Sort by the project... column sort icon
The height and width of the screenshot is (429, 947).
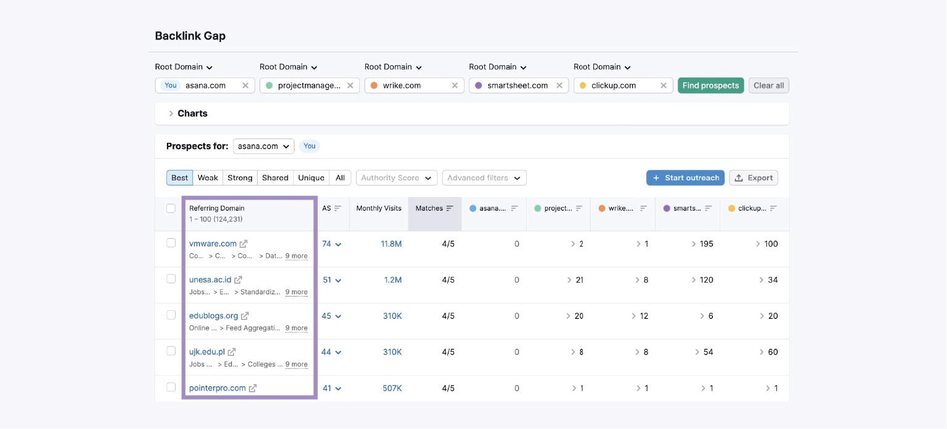coord(579,209)
